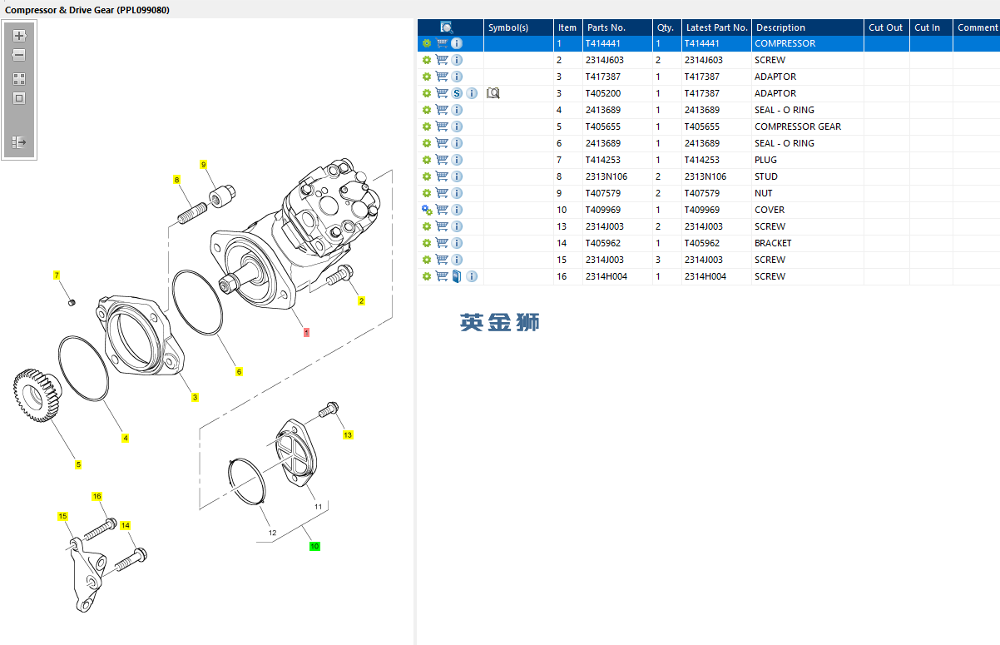Click green callout 10 in the diagram

314,547
